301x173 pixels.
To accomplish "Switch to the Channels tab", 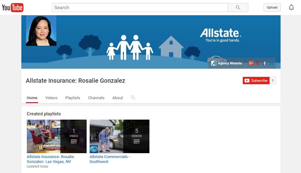I will tap(96, 98).
